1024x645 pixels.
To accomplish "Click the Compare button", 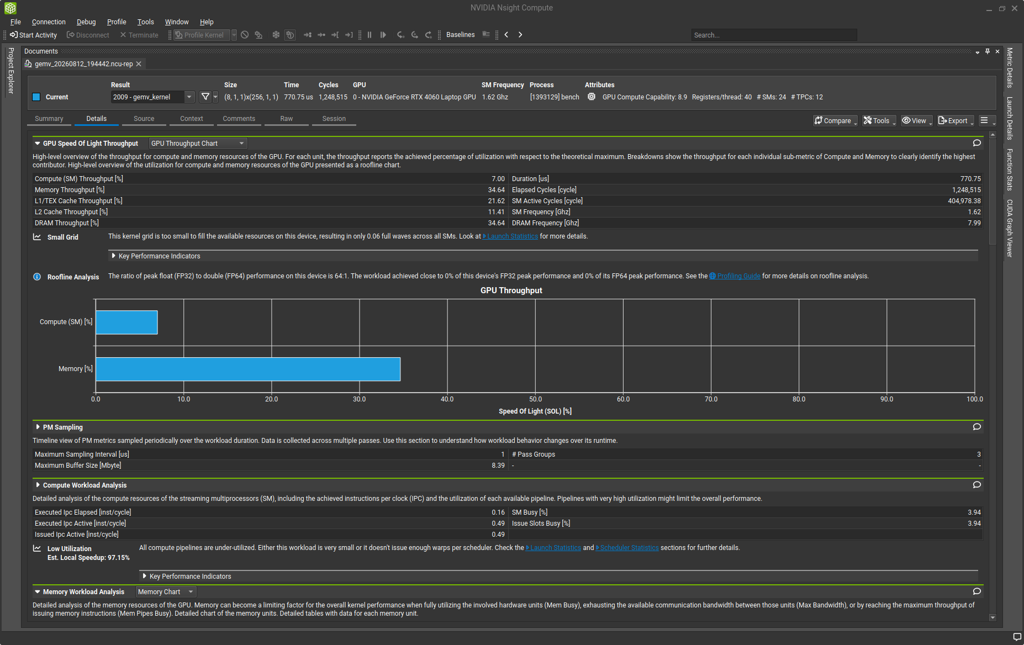I will point(835,120).
